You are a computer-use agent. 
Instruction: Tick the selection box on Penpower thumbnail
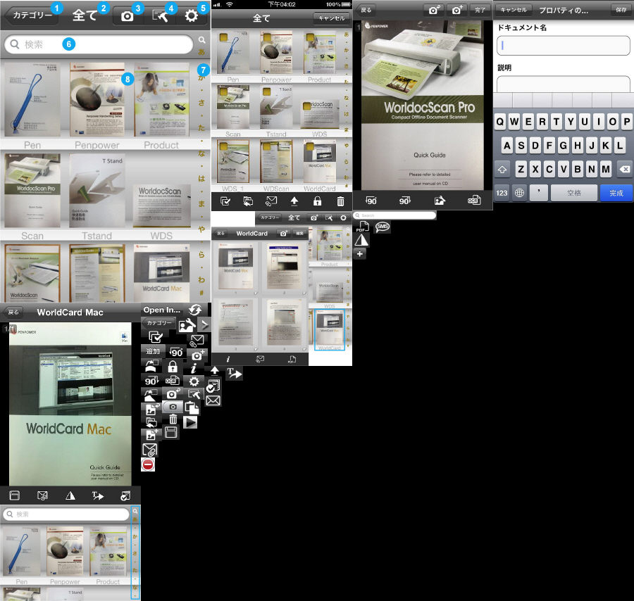tap(268, 37)
